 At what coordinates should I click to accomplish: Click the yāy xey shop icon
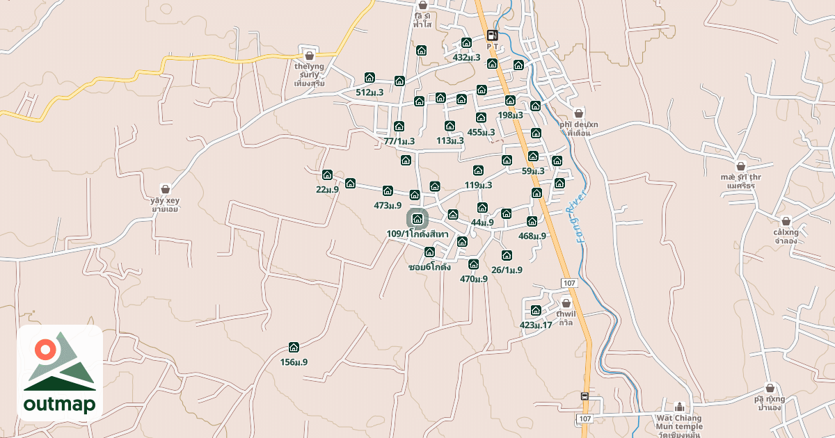tap(166, 188)
